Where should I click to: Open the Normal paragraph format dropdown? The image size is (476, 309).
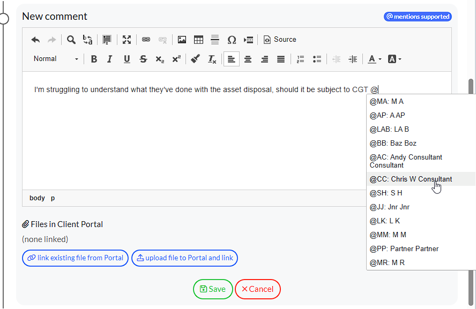pos(56,59)
